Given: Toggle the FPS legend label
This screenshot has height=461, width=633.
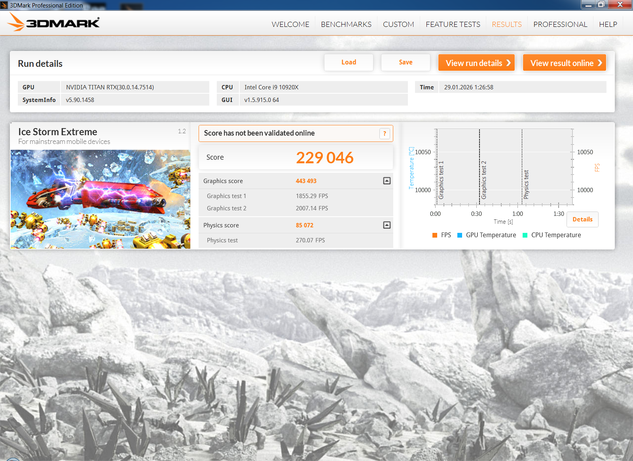Looking at the screenshot, I should pyautogui.click(x=446, y=235).
